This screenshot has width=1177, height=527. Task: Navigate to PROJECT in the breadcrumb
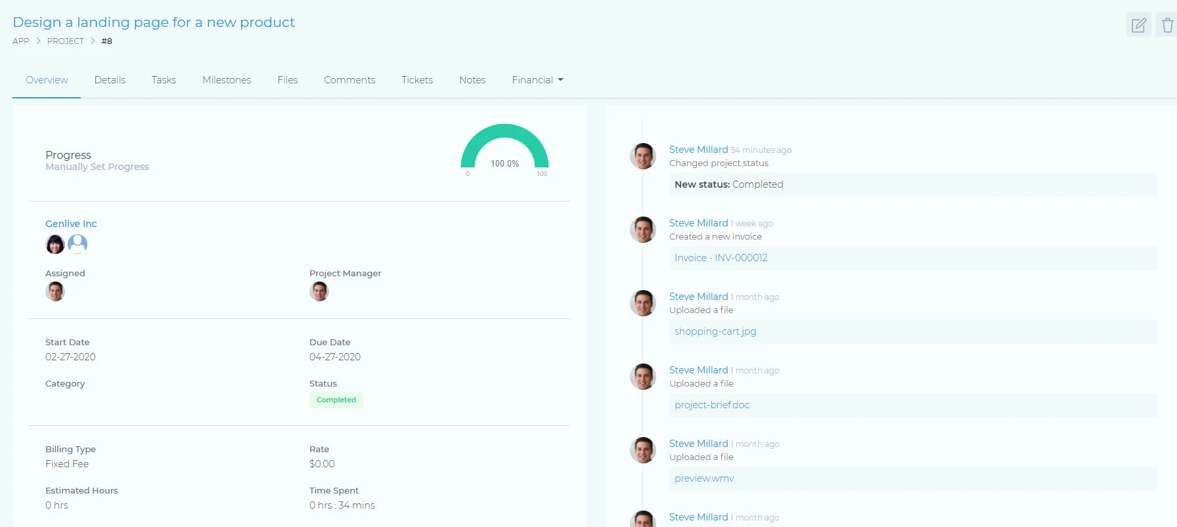[65, 41]
